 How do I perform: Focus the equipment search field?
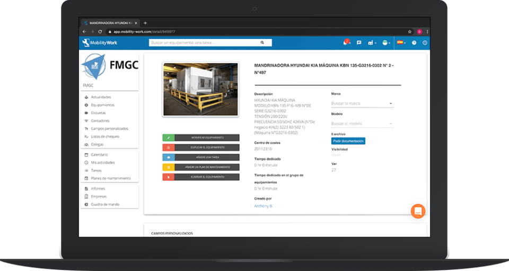pyautogui.click(x=210, y=42)
